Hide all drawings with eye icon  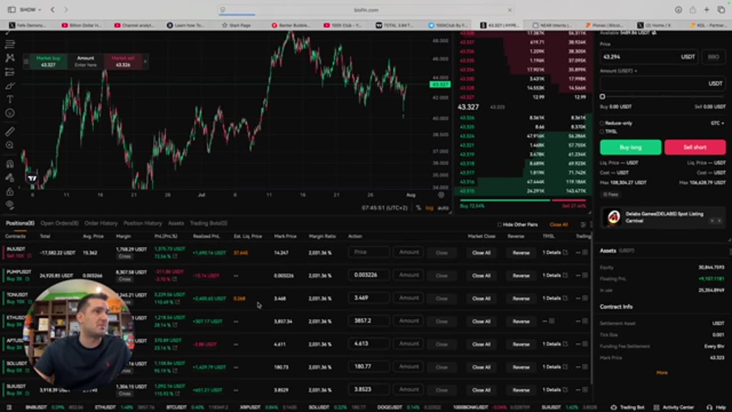tap(10, 205)
